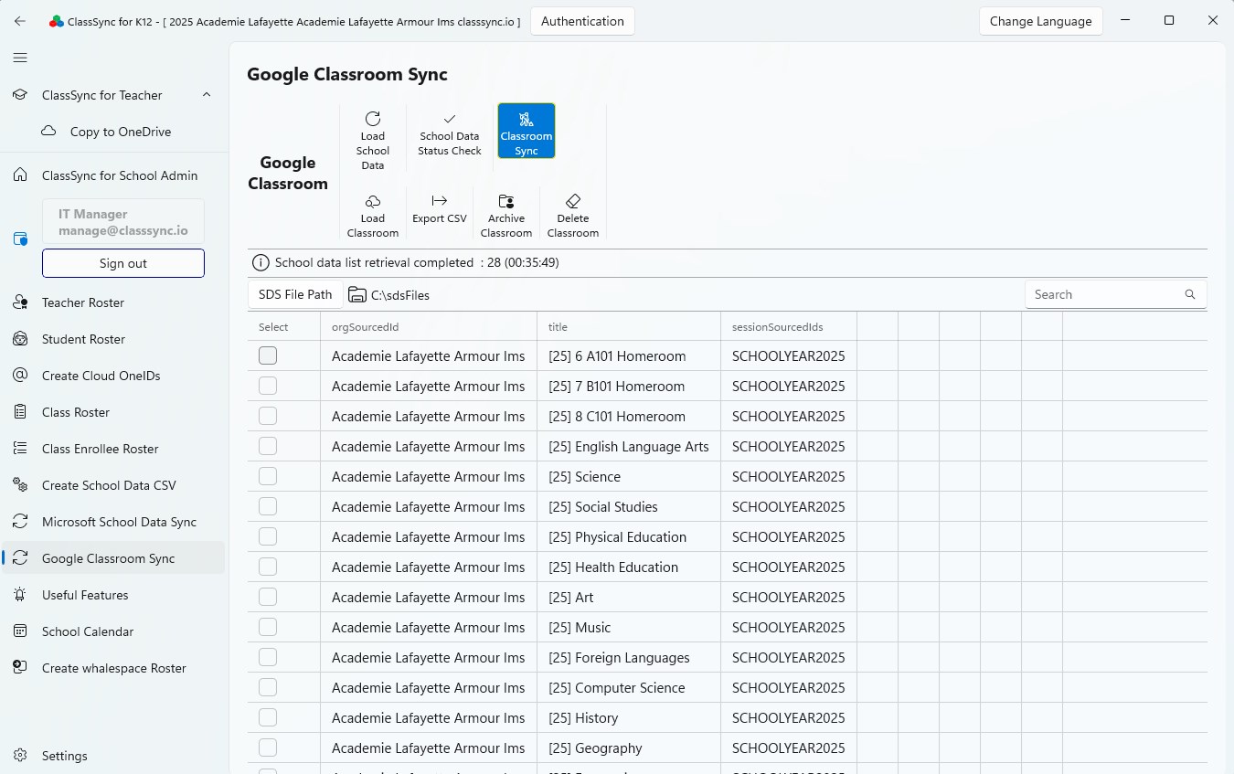Click the Classroom Sync toolbar button
The width and height of the screenshot is (1234, 774).
[526, 131]
